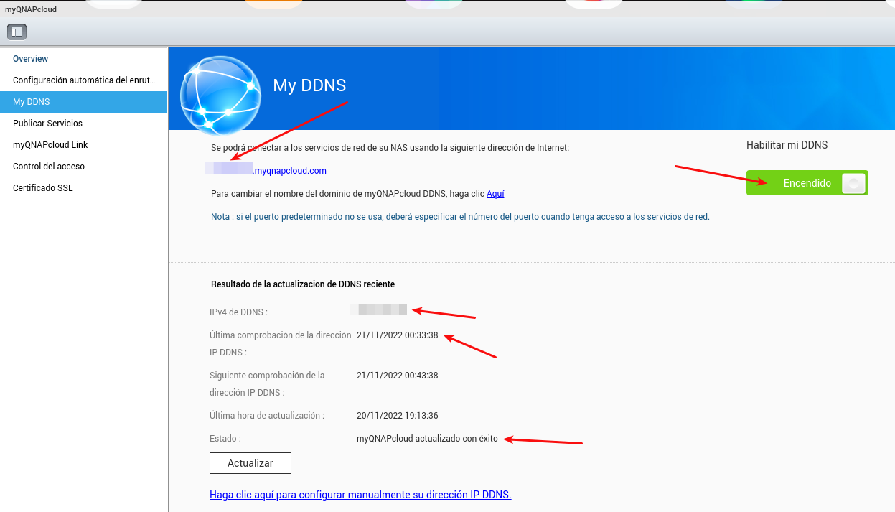Click the blurred IPv4 de DDNS value
Screen dimensions: 895x512
379,310
